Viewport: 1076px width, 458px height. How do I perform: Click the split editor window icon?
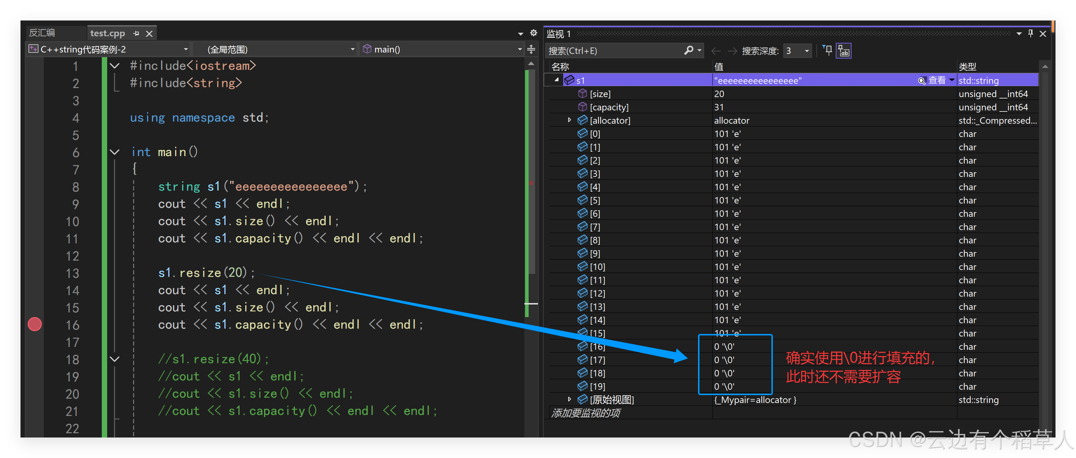[531, 49]
